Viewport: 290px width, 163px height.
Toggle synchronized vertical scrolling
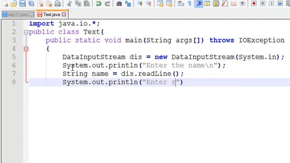tap(160, 4)
